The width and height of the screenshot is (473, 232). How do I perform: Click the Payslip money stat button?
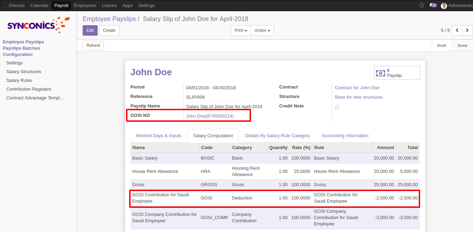(397, 73)
